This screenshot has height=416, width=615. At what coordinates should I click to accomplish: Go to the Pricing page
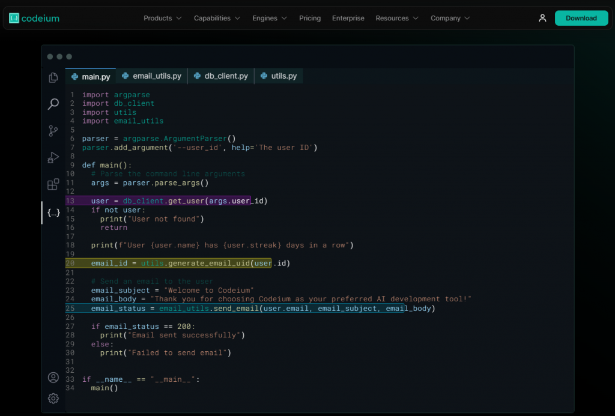point(310,18)
